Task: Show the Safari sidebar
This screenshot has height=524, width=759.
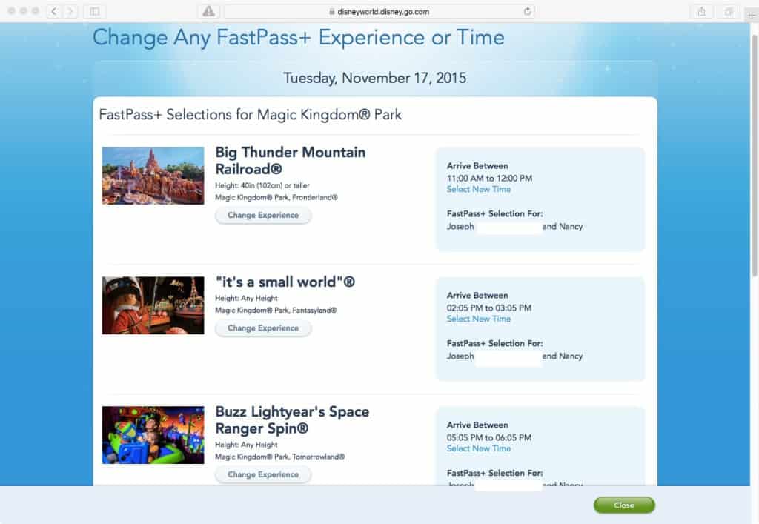Action: 95,11
